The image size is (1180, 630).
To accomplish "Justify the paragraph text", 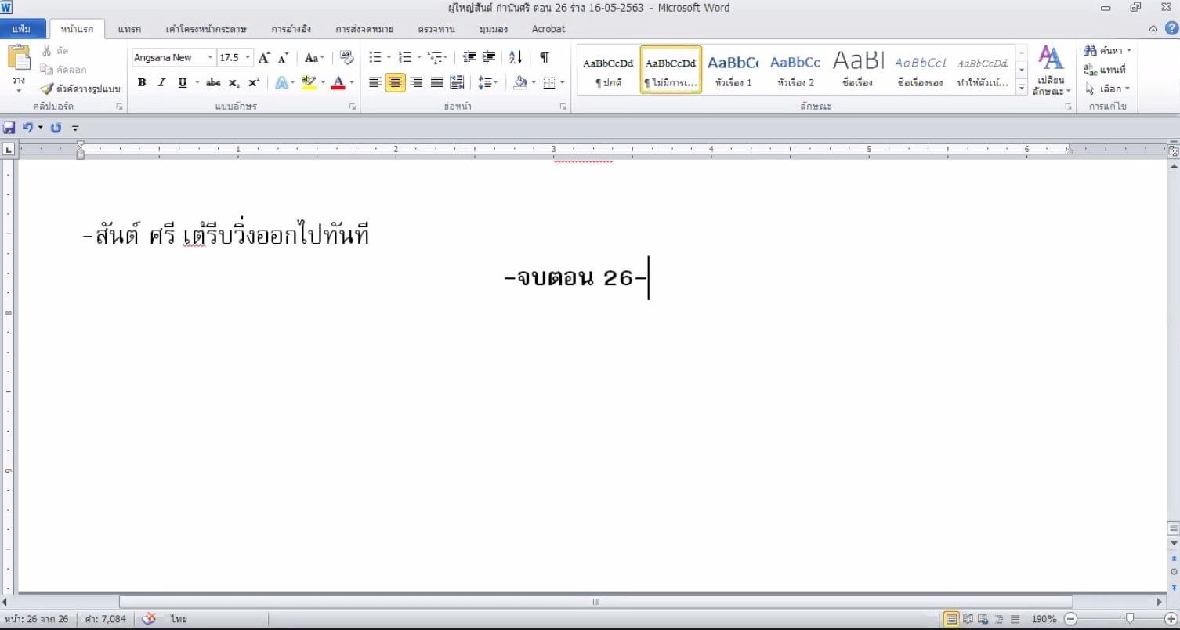I will [436, 82].
